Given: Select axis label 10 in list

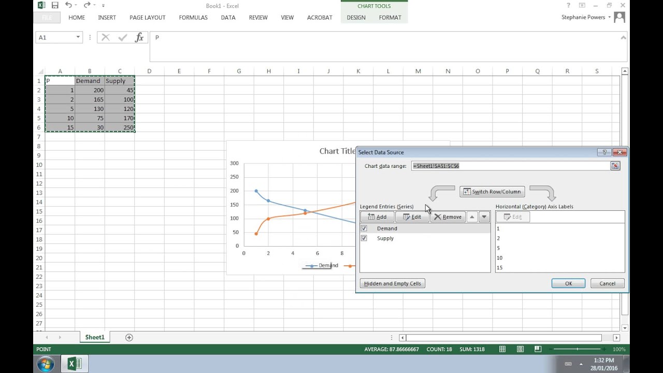Looking at the screenshot, I should (x=560, y=258).
